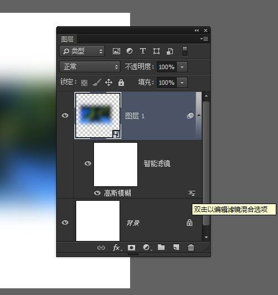278x295 pixels.
Task: Click the 填充 fill value field
Action: [167, 83]
